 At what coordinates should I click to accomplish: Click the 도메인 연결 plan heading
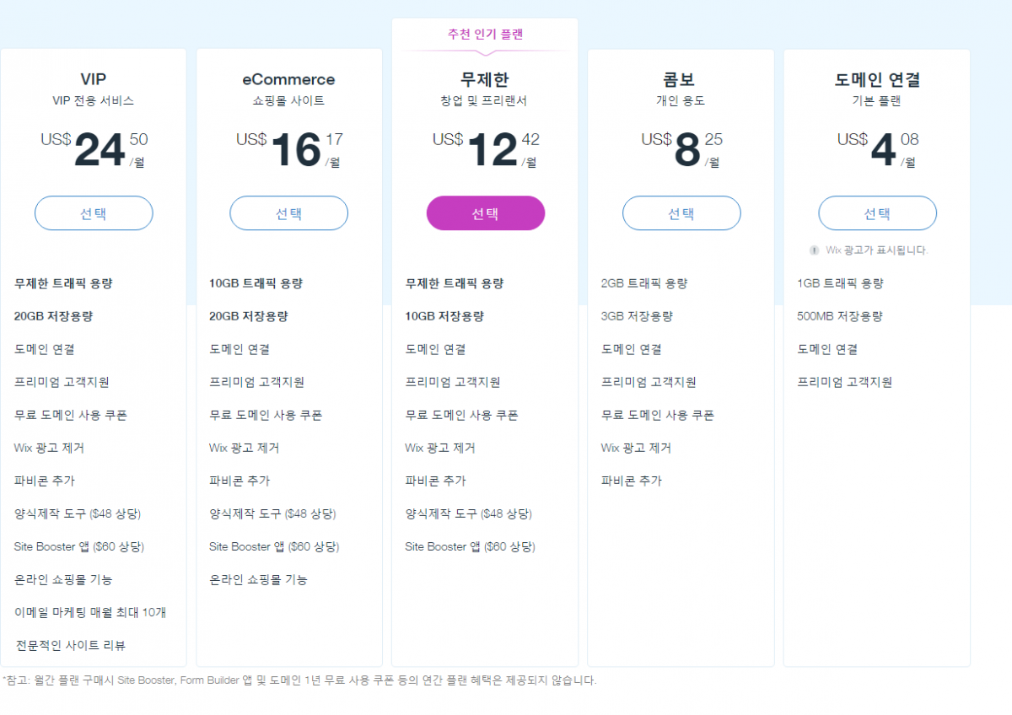click(x=877, y=79)
